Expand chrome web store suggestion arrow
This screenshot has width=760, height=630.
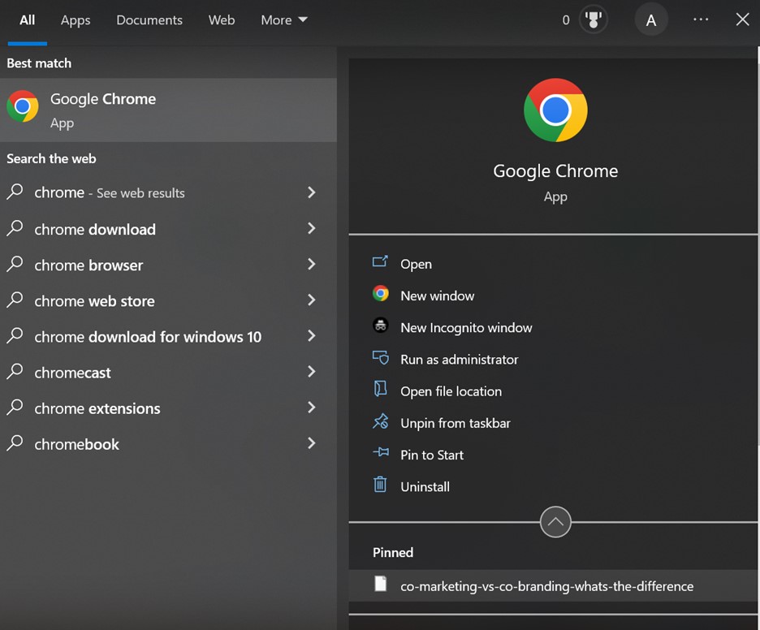point(311,300)
